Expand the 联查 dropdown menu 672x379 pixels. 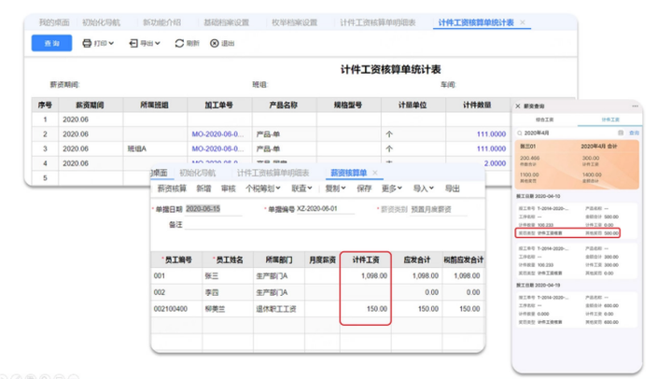(x=301, y=189)
